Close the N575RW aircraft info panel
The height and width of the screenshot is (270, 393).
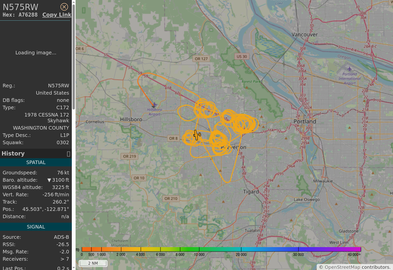[64, 7]
